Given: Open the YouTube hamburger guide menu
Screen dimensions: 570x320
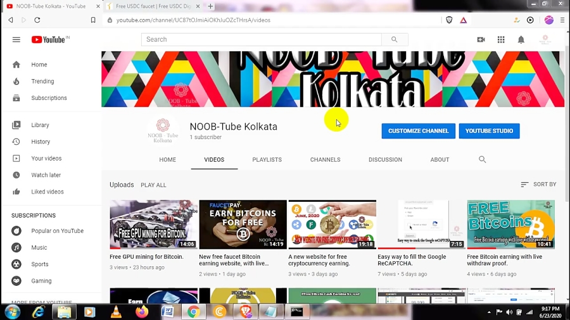Looking at the screenshot, I should (16, 40).
